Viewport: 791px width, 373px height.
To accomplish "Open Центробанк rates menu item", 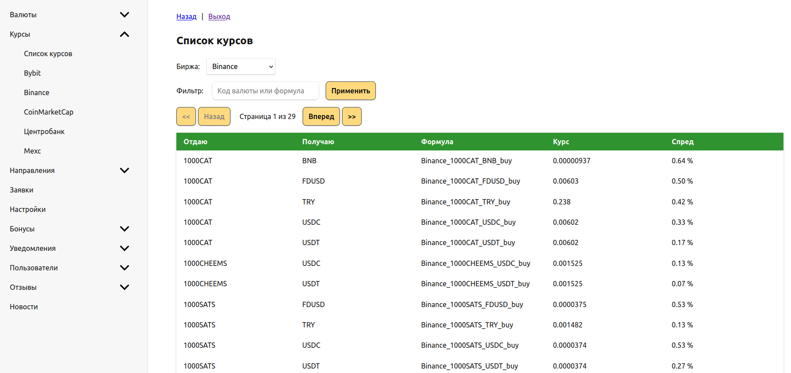I will (44, 131).
